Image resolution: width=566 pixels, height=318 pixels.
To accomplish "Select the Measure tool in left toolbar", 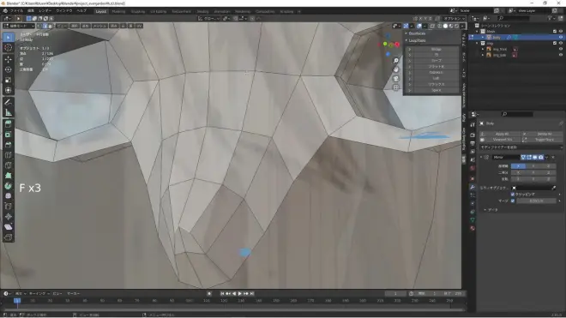I will (x=9, y=112).
